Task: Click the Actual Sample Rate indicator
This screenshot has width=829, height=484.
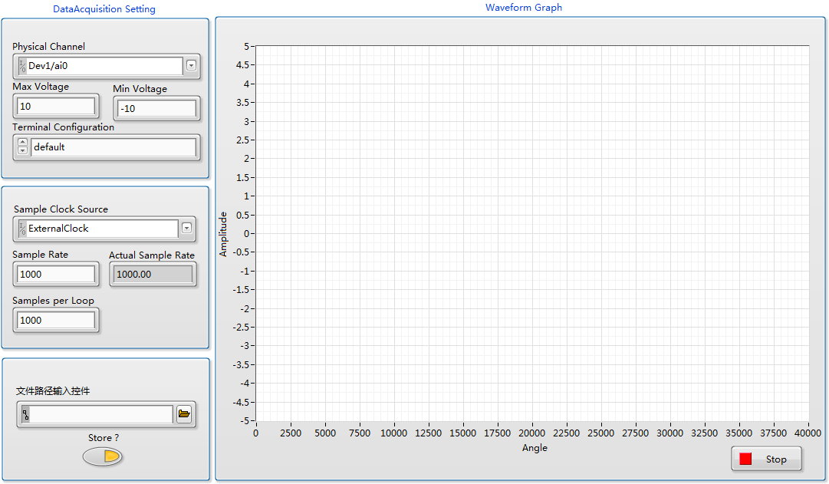Action: point(152,274)
